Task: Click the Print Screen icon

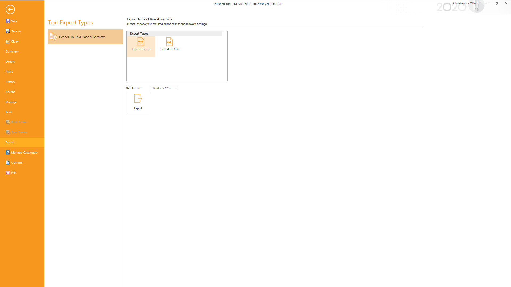Action: [8, 122]
